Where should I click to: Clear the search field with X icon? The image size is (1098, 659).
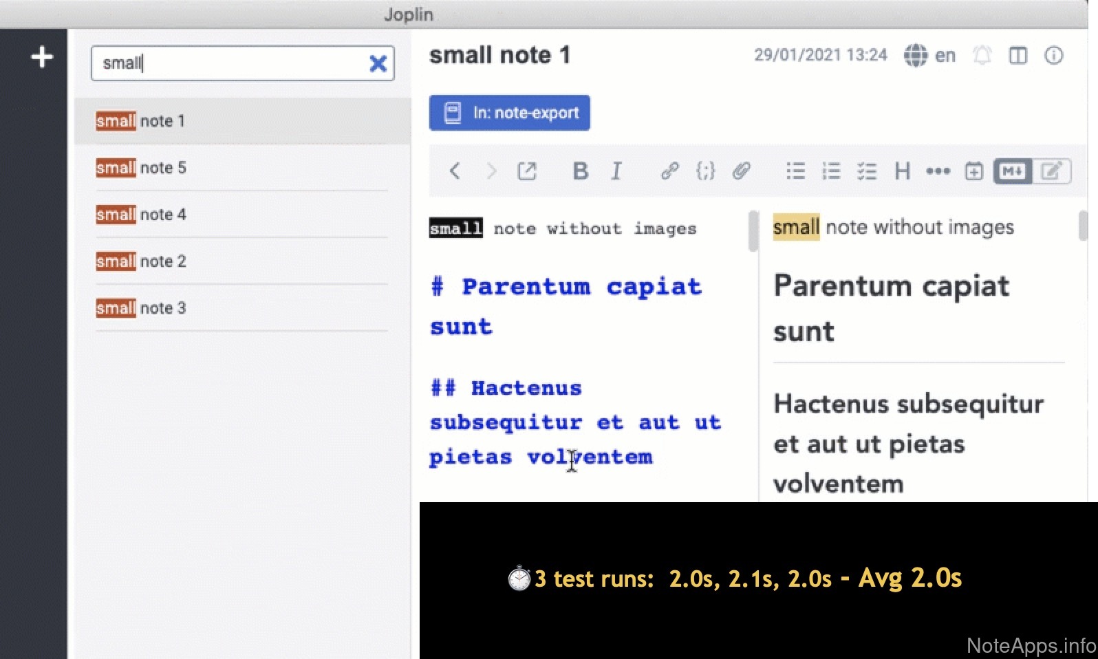(x=378, y=64)
